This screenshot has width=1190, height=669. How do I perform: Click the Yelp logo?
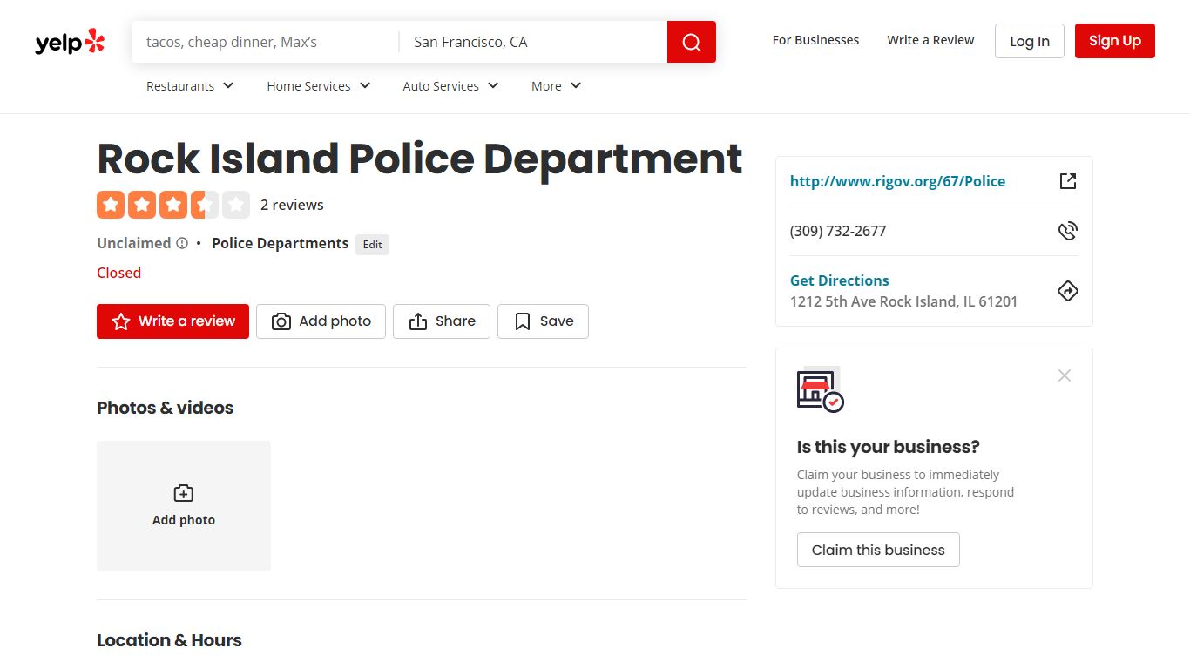[70, 42]
